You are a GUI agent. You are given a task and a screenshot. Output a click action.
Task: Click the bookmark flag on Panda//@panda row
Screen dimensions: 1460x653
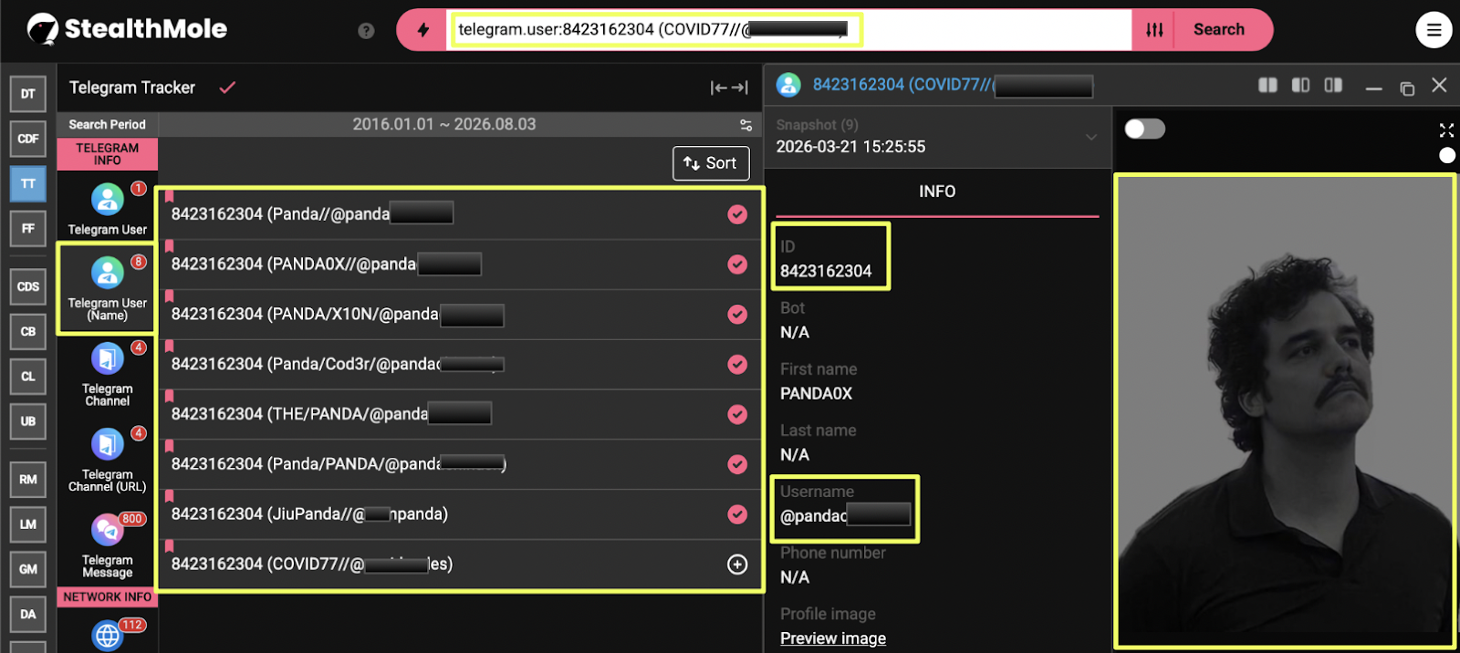(x=169, y=196)
